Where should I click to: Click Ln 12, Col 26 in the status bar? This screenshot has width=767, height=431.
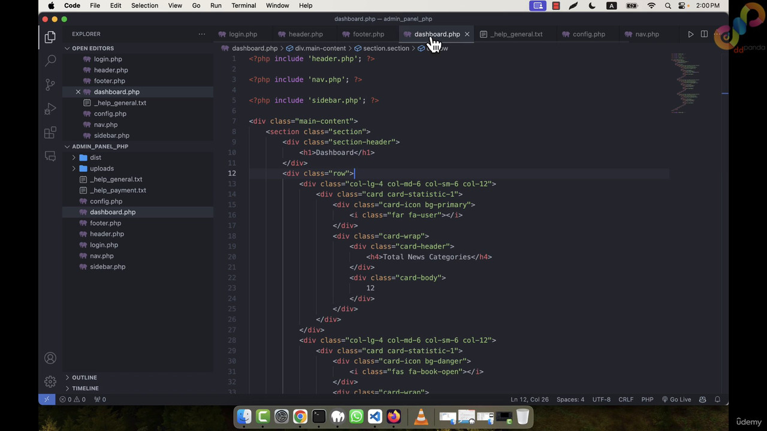[530, 399]
